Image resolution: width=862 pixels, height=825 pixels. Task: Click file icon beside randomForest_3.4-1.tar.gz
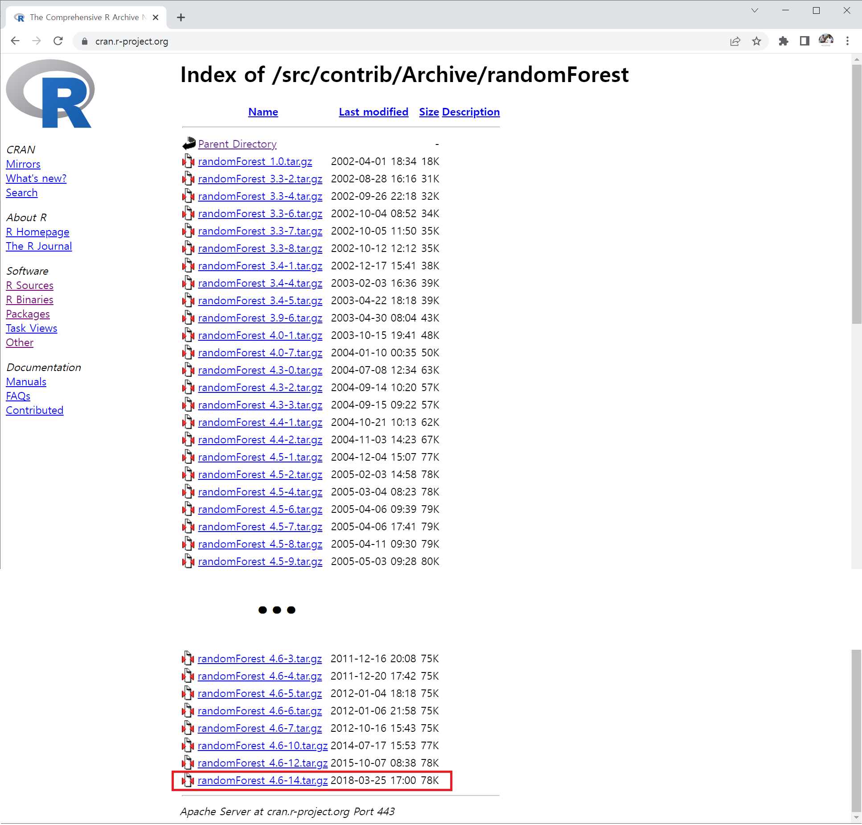189,265
